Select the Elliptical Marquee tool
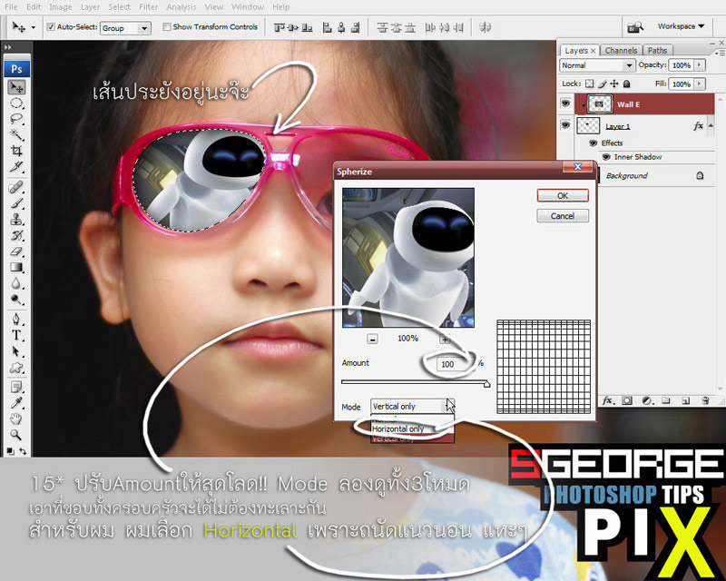This screenshot has height=581, width=726. pyautogui.click(x=17, y=103)
